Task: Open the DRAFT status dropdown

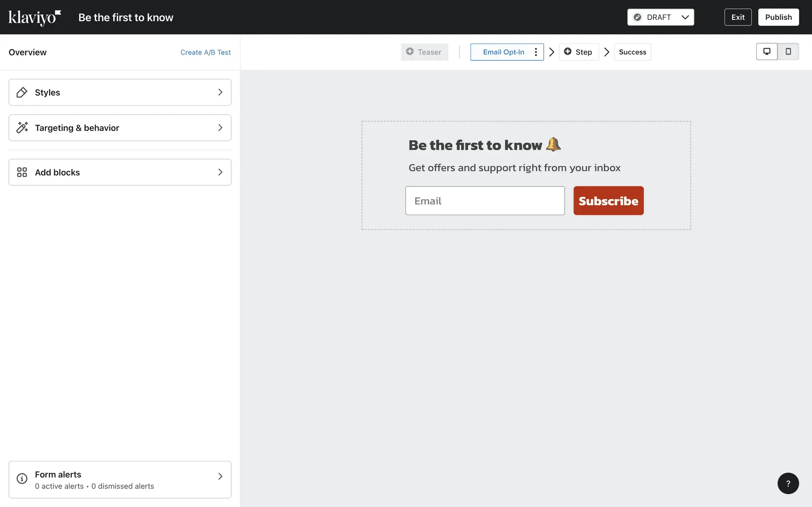Action: [660, 17]
